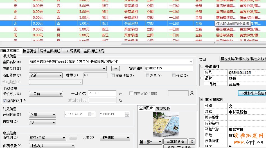Image resolution: width=266 pixels, height=148 pixels.
Task: Click the X button beside 从本地选择
Action: pos(192,142)
